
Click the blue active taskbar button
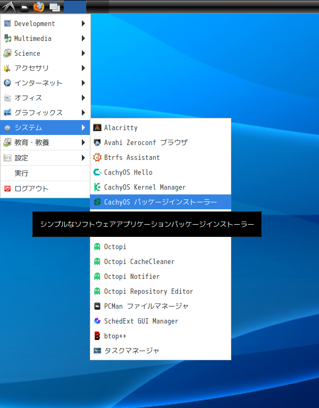pos(75,7)
